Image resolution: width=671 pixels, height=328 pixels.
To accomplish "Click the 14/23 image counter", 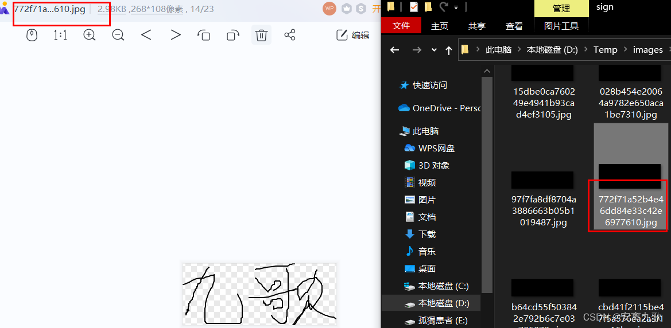I will tap(202, 9).
